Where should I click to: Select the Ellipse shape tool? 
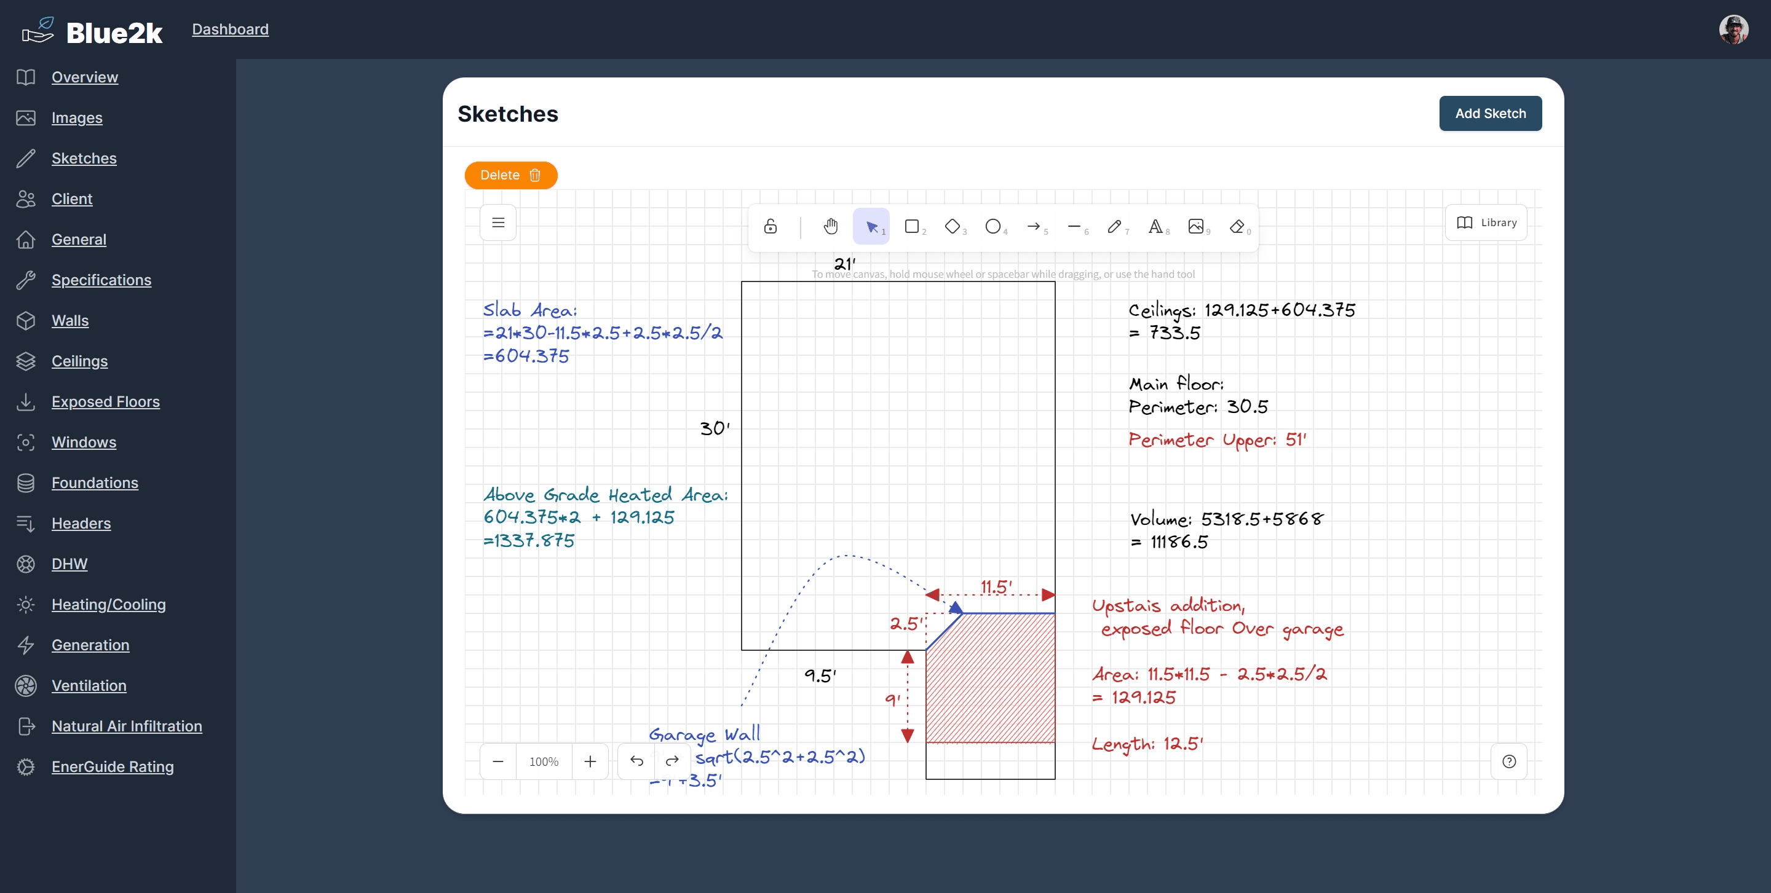992,226
